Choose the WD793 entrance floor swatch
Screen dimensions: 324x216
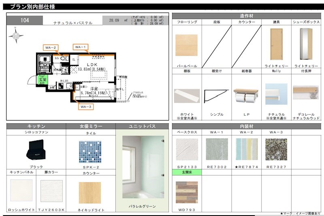187,192
